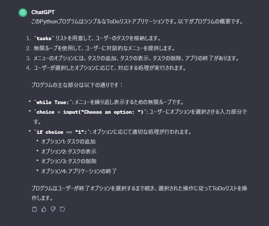This screenshot has height=226, width=269.
Task: Click the closing paragraph プログラムはユーザーが終了オプション
Action: (139, 188)
